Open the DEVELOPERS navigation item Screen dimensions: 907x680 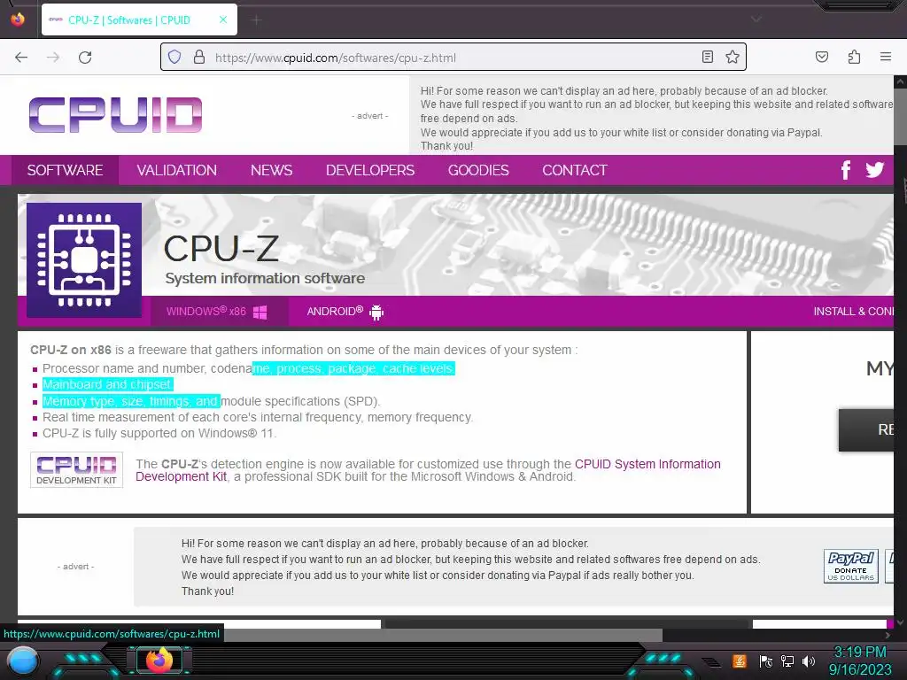370,170
